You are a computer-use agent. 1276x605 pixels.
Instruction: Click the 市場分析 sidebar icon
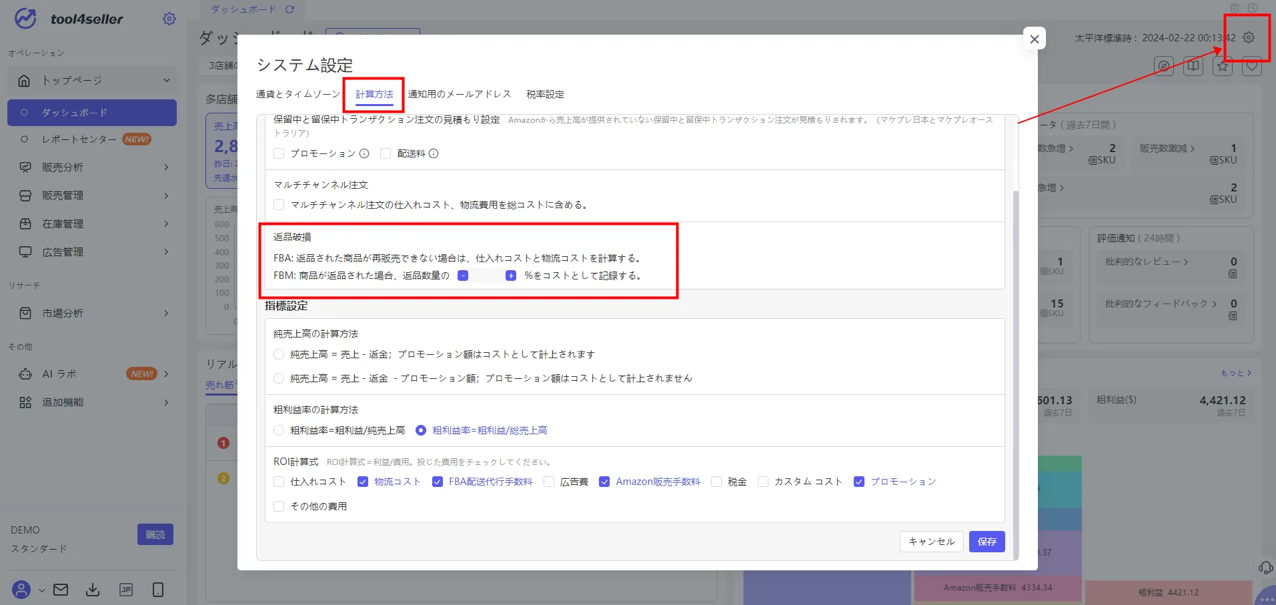(x=25, y=313)
